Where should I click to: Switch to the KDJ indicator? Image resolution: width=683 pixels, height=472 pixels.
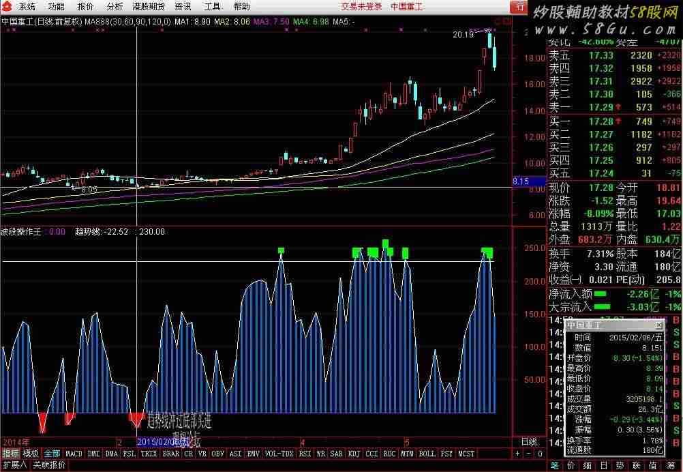click(354, 454)
